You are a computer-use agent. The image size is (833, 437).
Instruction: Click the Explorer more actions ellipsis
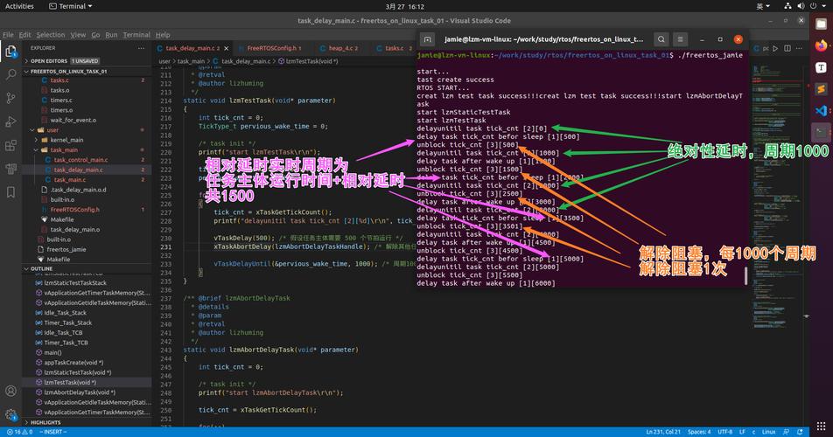pos(141,48)
